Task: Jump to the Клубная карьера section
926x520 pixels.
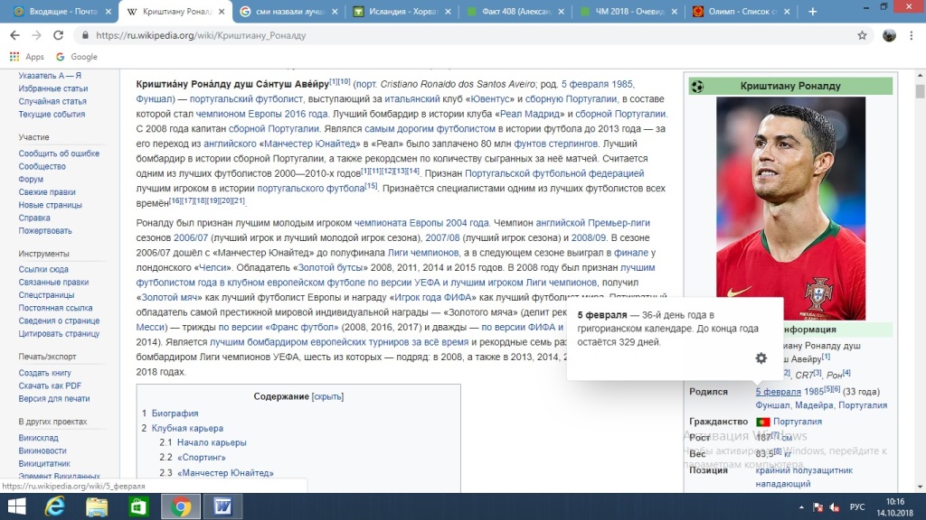Action: pos(187,428)
